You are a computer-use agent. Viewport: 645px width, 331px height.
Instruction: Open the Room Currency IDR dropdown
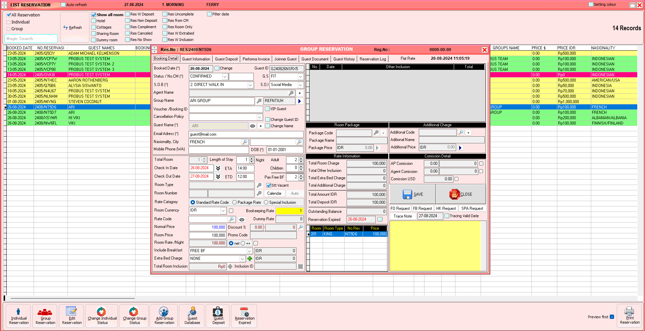[x=223, y=210]
